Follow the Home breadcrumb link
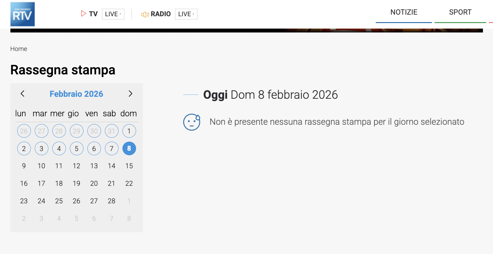Viewport: 493px width, 254px height. pyautogui.click(x=19, y=49)
